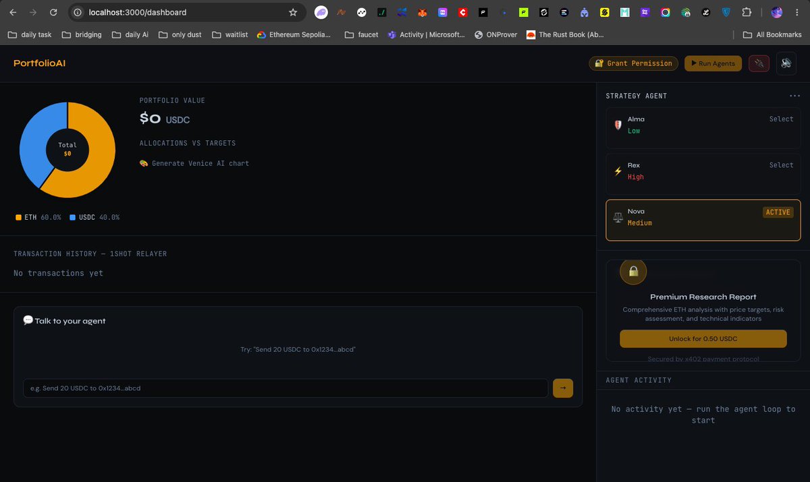The width and height of the screenshot is (810, 482).
Task: Open the bridging bookmark folder
Action: coord(81,34)
